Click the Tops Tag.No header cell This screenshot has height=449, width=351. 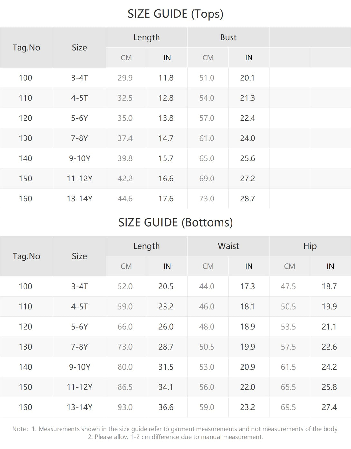click(26, 48)
